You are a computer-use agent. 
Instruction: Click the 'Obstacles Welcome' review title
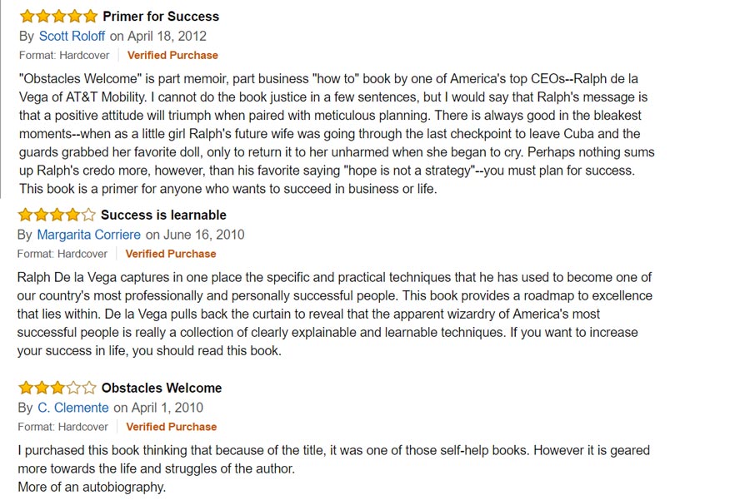pos(162,388)
